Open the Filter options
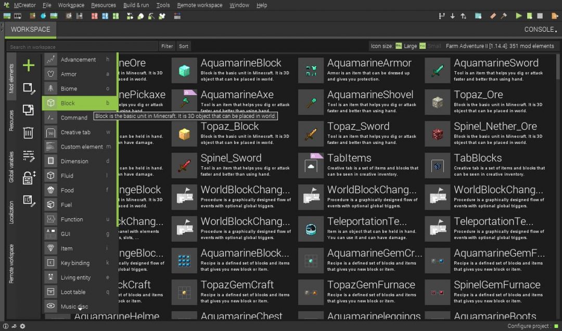This screenshot has width=562, height=331. pos(167,46)
